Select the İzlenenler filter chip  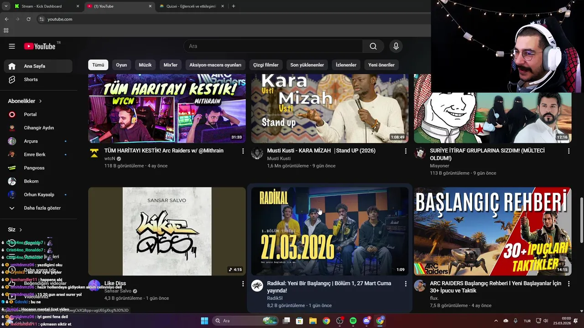tap(346, 65)
